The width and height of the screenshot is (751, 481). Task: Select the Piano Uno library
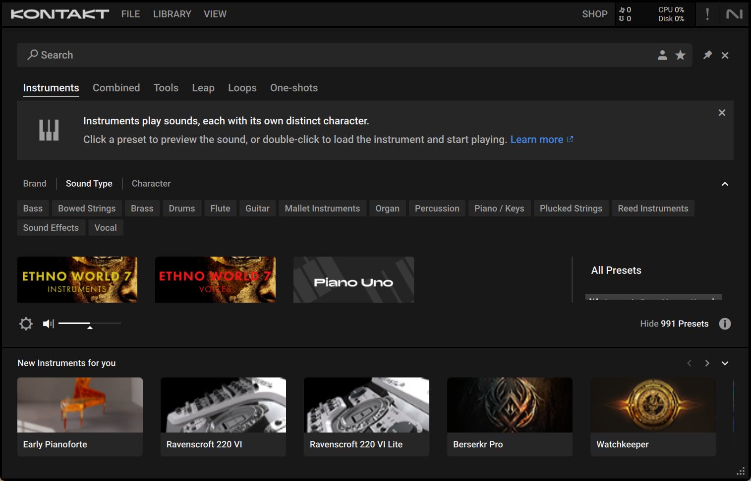point(353,279)
